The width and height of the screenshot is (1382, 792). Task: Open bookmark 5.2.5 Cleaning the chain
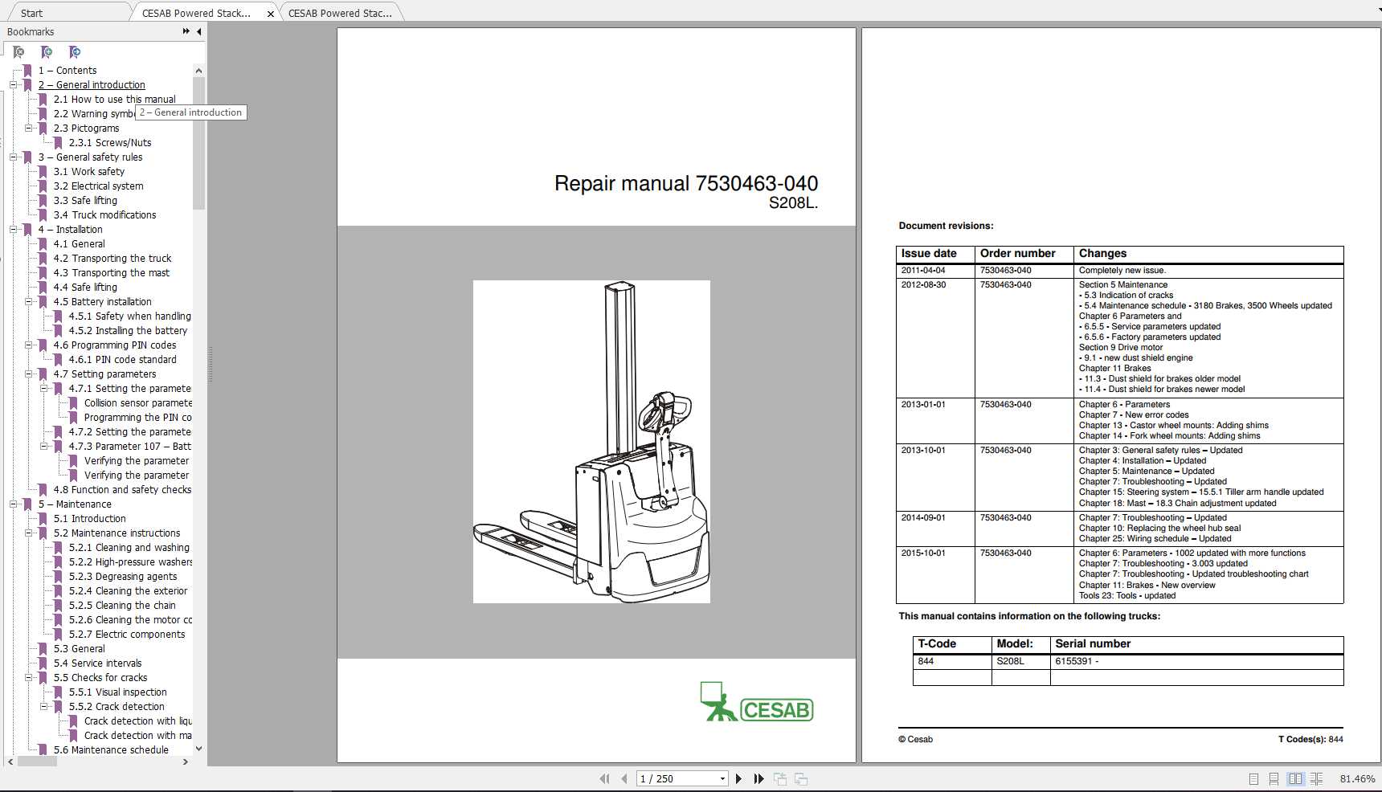tap(122, 606)
